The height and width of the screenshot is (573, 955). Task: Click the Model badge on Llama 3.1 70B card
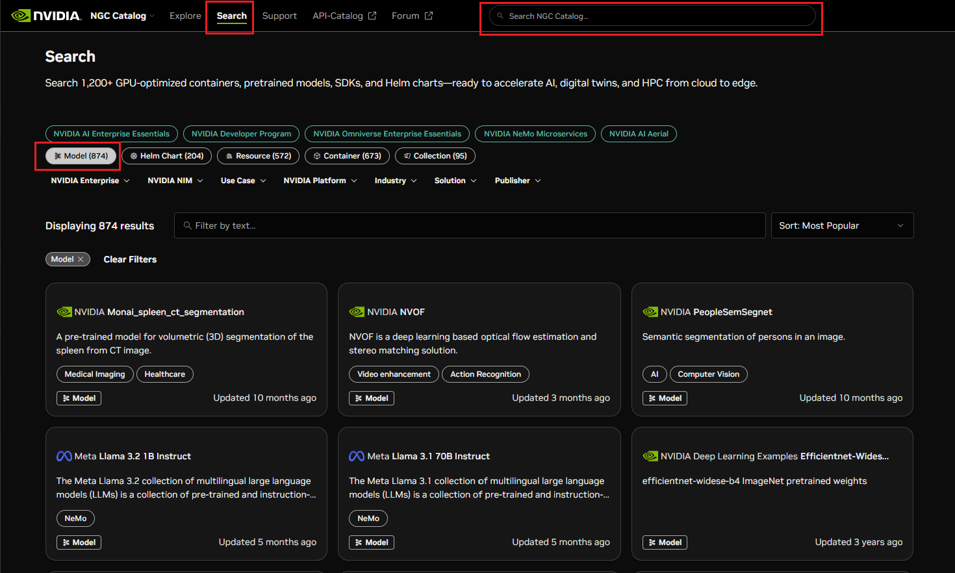[372, 542]
